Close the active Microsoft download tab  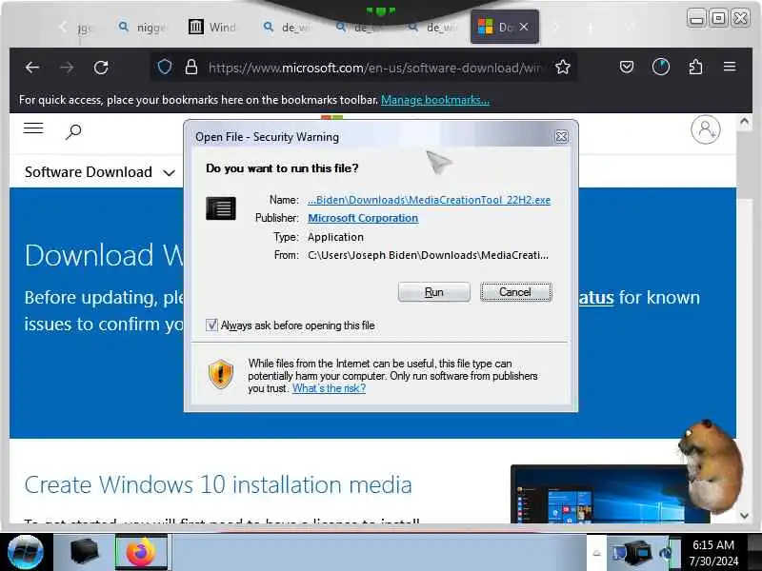[524, 27]
